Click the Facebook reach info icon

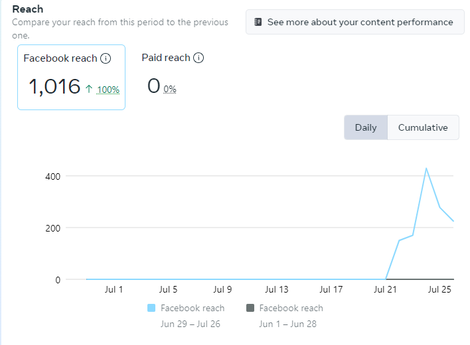(105, 58)
